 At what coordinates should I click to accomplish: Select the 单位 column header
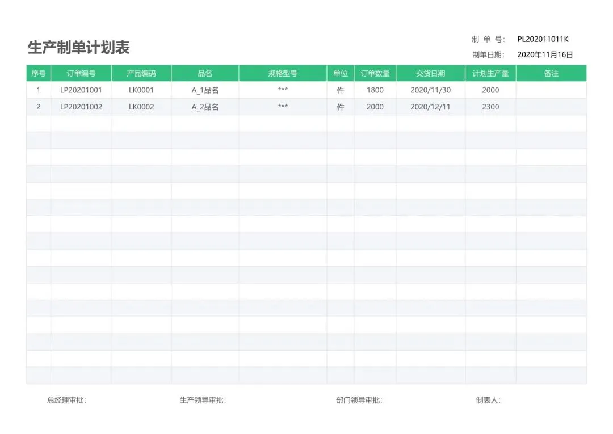tap(341, 73)
